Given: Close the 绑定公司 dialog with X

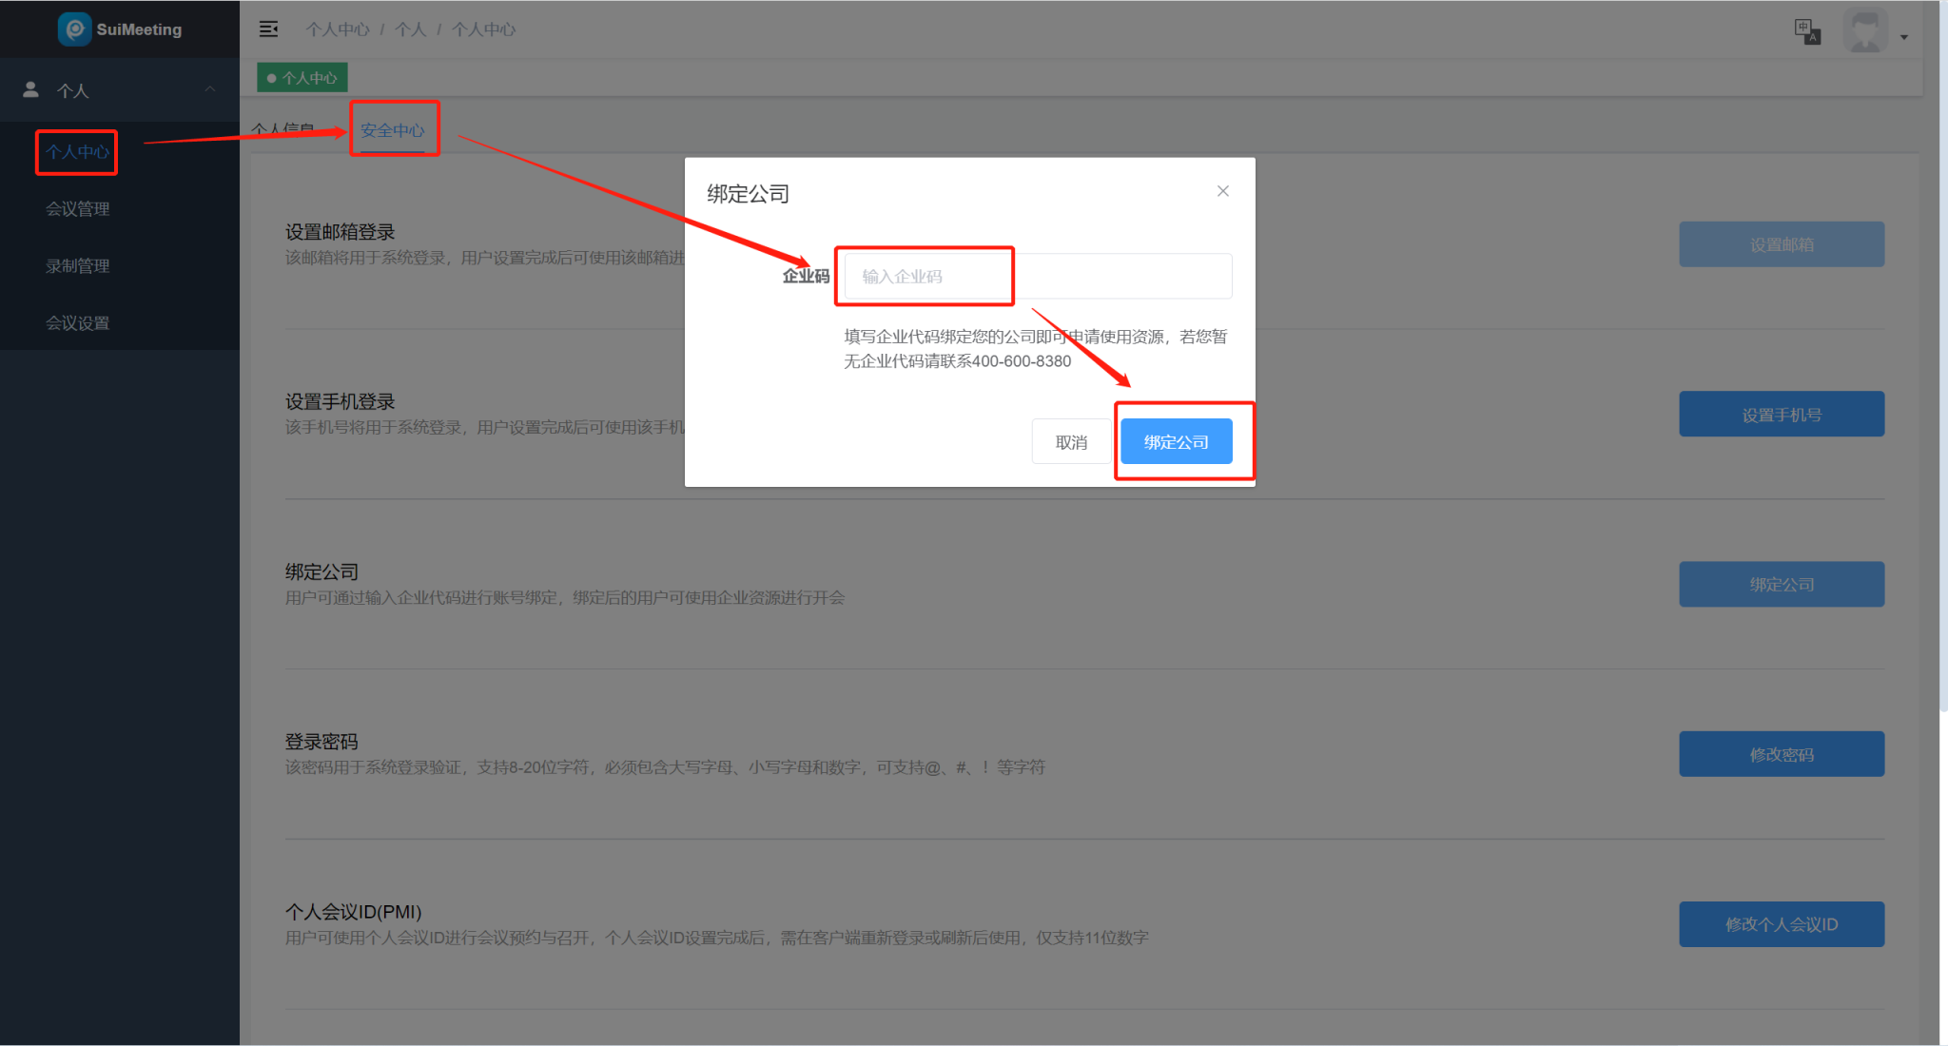Looking at the screenshot, I should (1223, 191).
